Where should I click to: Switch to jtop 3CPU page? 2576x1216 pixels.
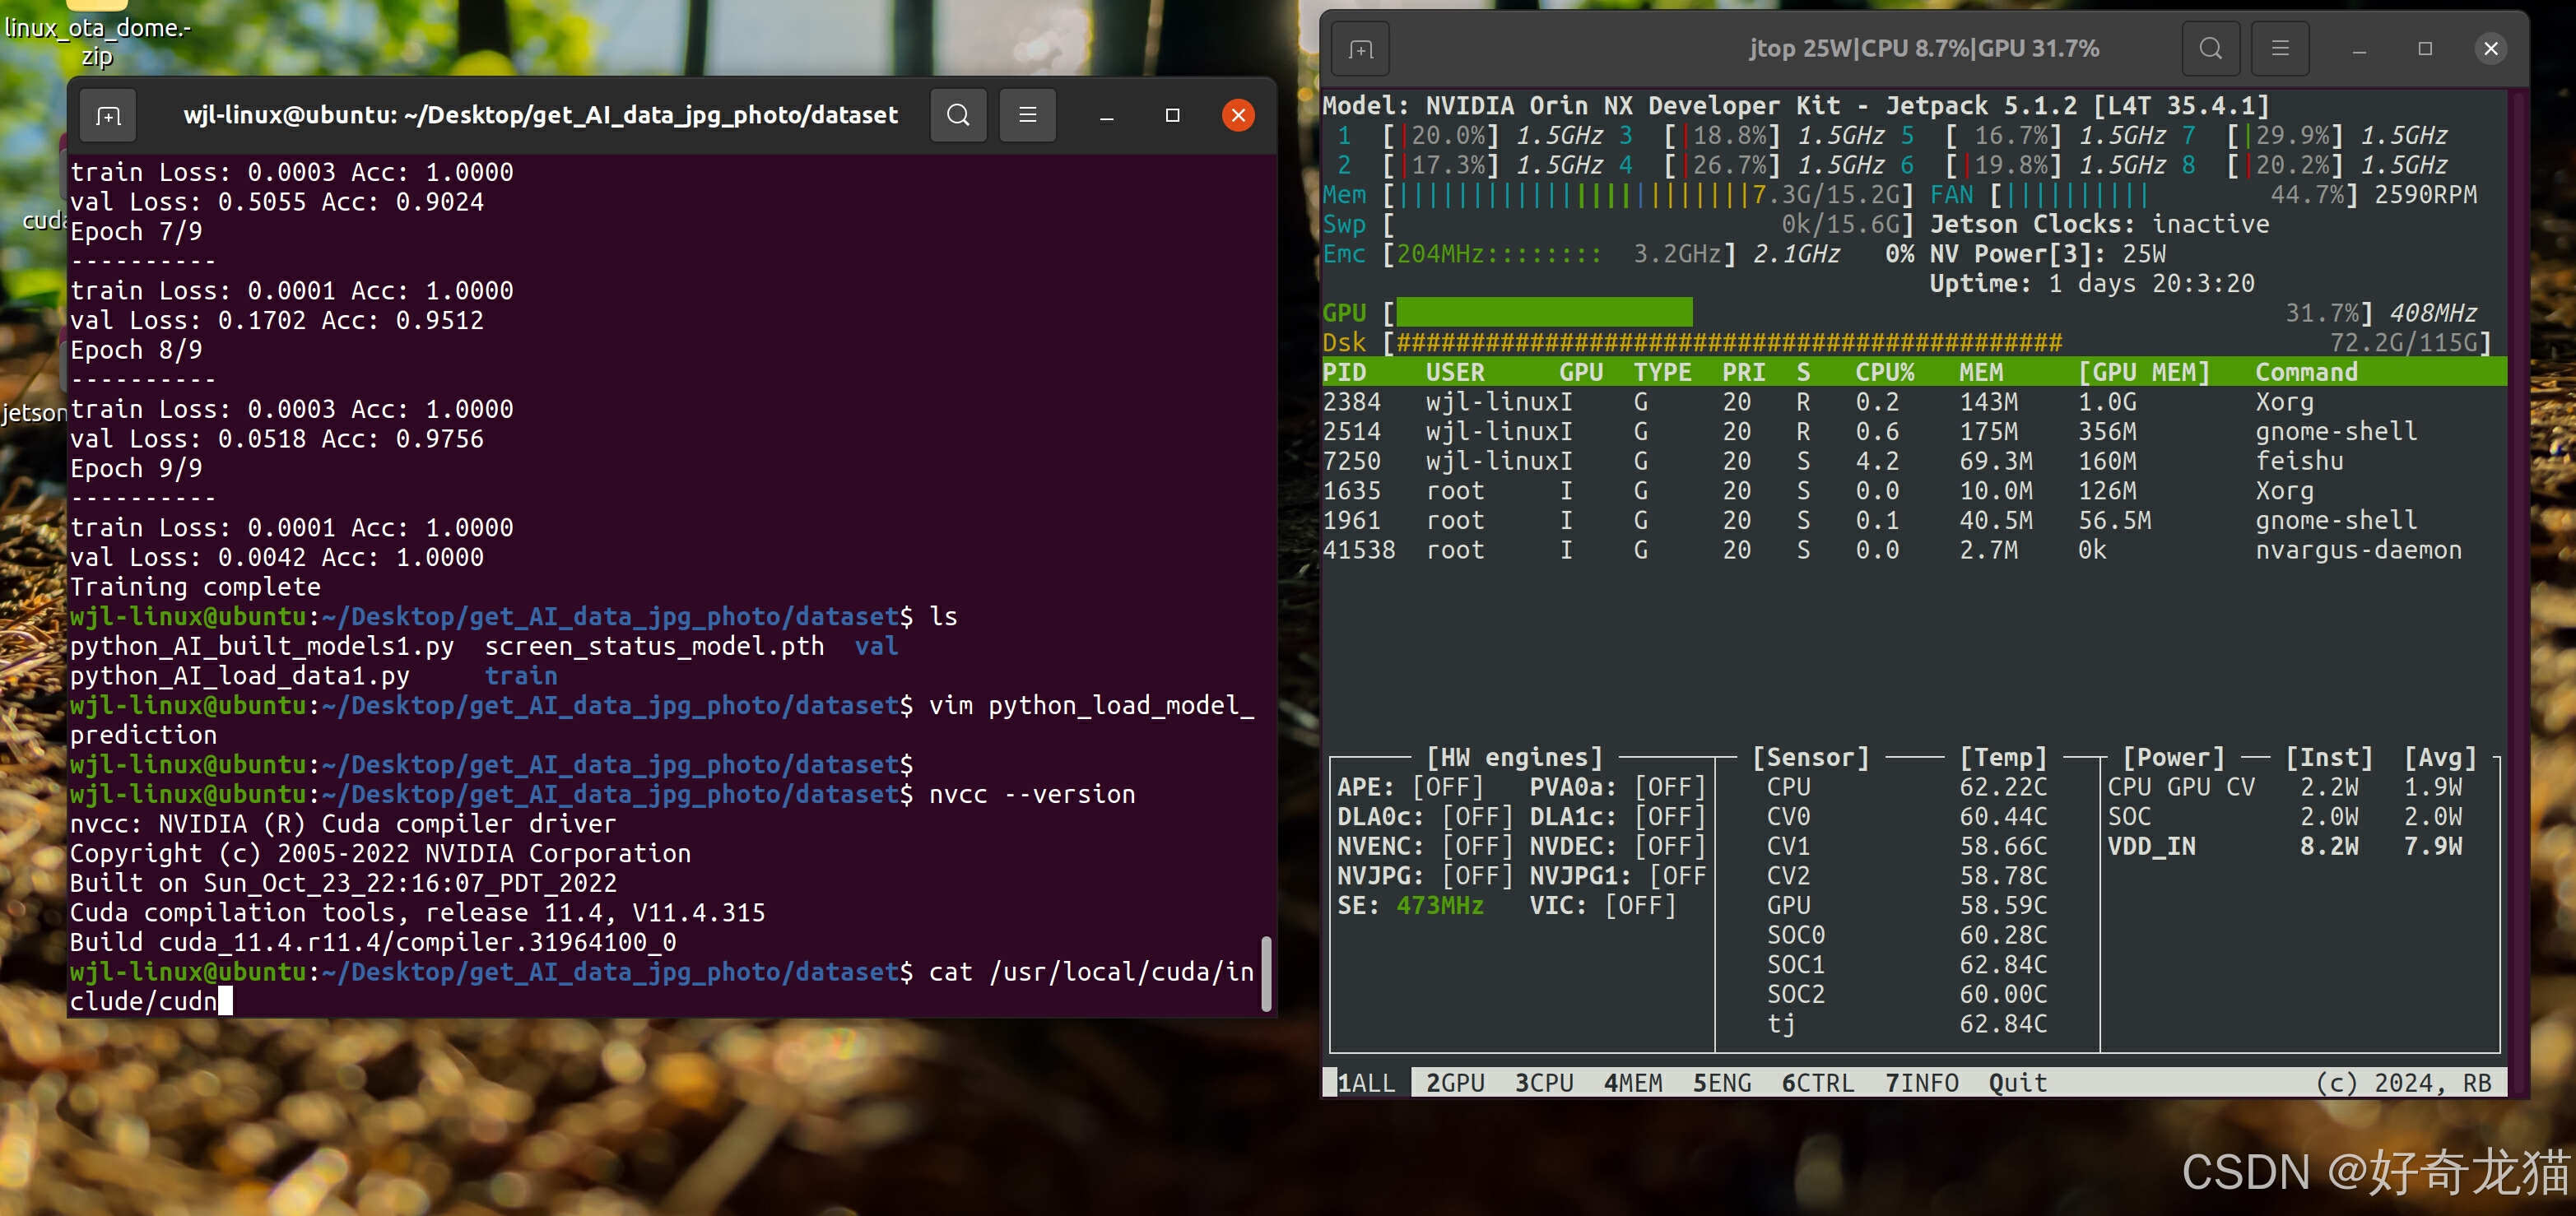click(x=1544, y=1083)
